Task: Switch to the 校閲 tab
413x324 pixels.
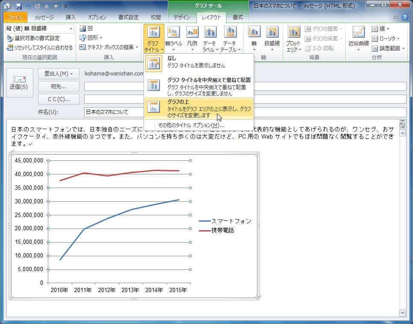Action: click(x=155, y=17)
